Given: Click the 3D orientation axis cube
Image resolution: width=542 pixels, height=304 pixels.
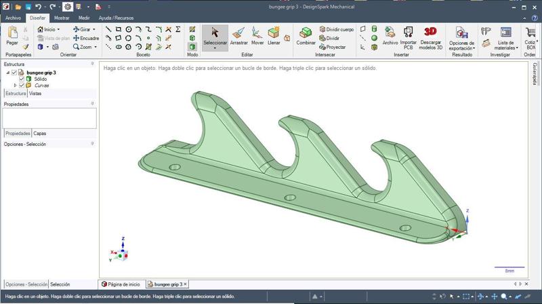Looking at the screenshot, I should click(120, 254).
